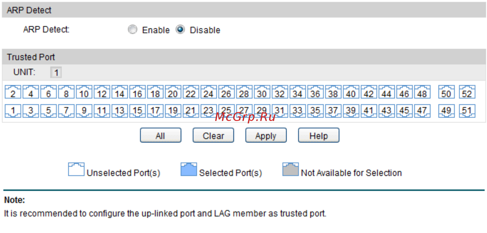Pick port 48 icon
The image size is (487, 233).
click(x=422, y=92)
